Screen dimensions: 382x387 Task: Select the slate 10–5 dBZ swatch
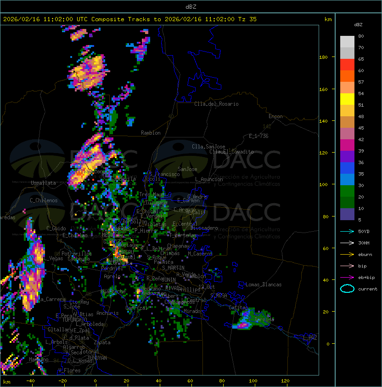(347, 214)
